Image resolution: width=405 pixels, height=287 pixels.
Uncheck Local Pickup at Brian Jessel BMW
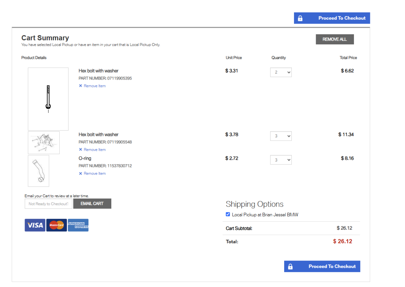(228, 214)
